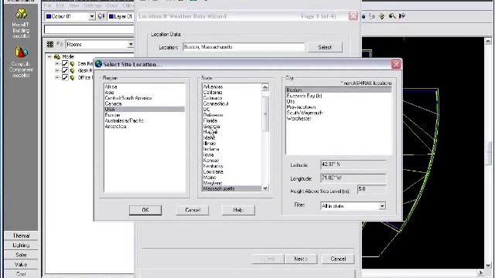Click the Select button beside Location field
This screenshot has width=495, height=278.
325,47
